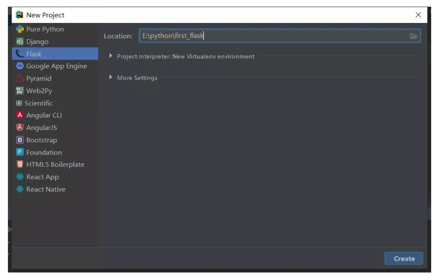
Task: Click the Angular CLI icon
Action: coord(20,115)
